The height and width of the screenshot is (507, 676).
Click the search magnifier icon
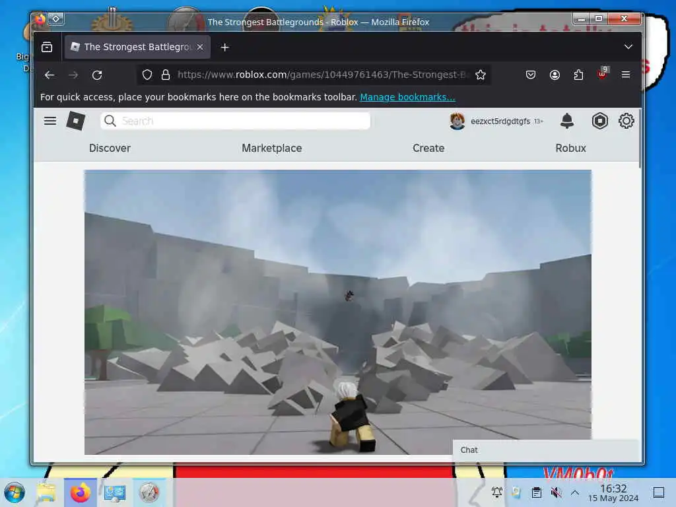pyautogui.click(x=110, y=121)
